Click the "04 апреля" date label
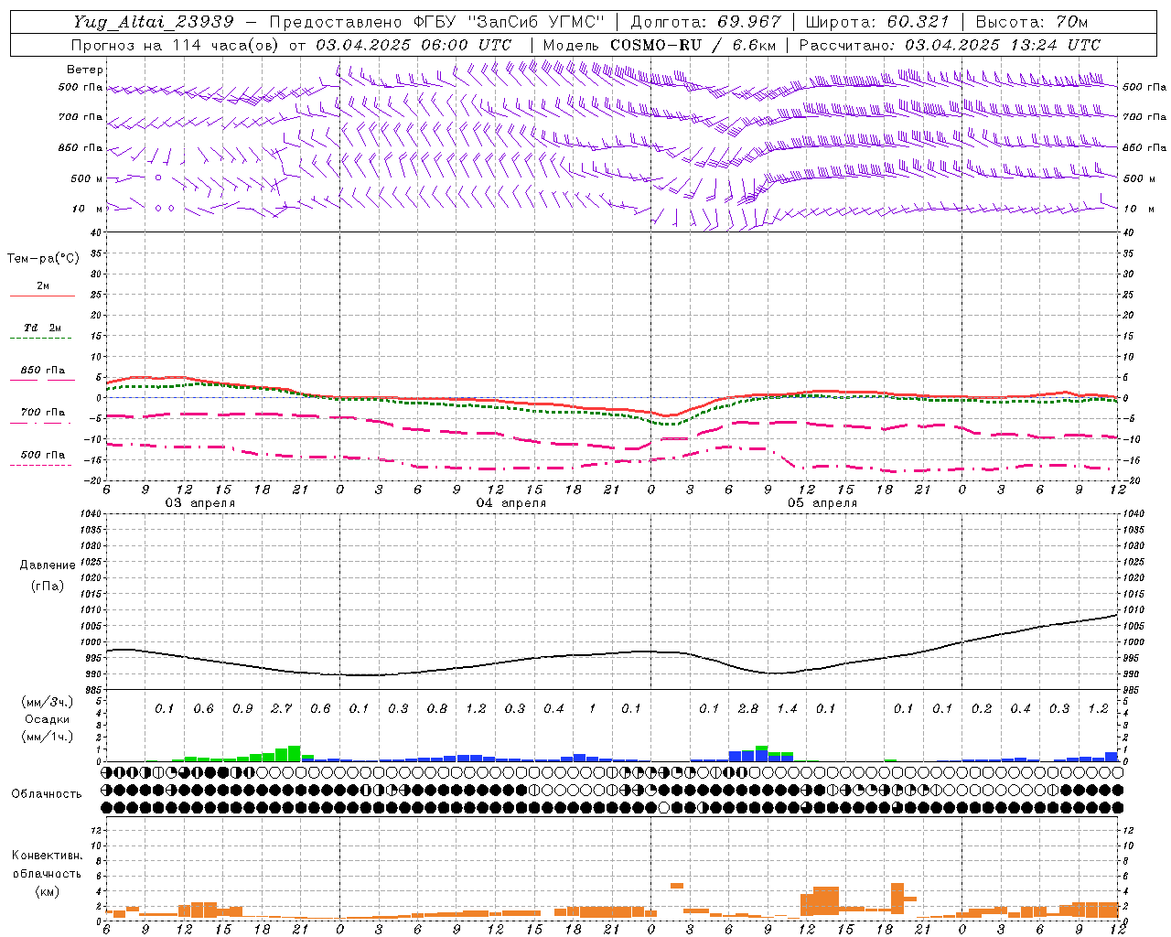 (x=510, y=503)
